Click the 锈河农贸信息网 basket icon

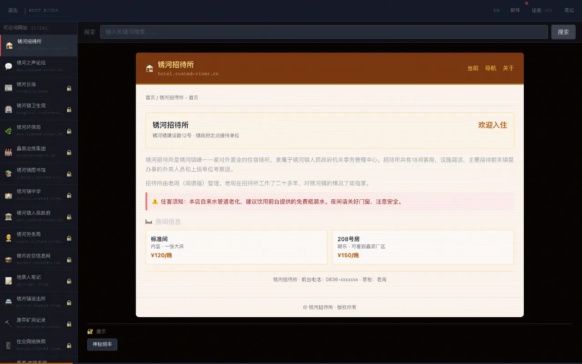coord(9,259)
